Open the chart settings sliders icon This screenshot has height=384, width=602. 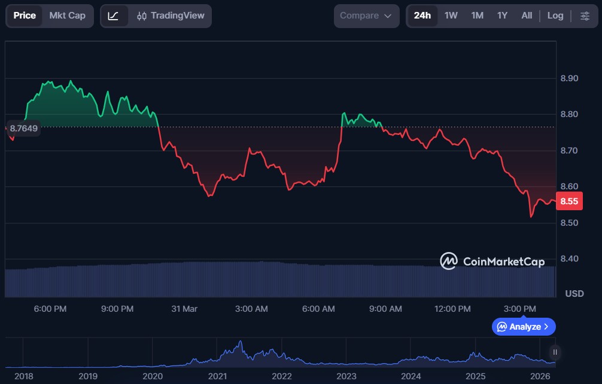coord(585,16)
